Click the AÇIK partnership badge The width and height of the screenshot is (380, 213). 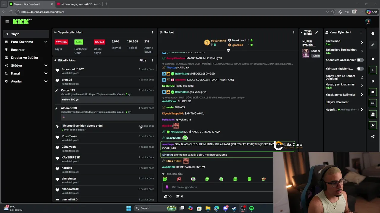(79, 42)
